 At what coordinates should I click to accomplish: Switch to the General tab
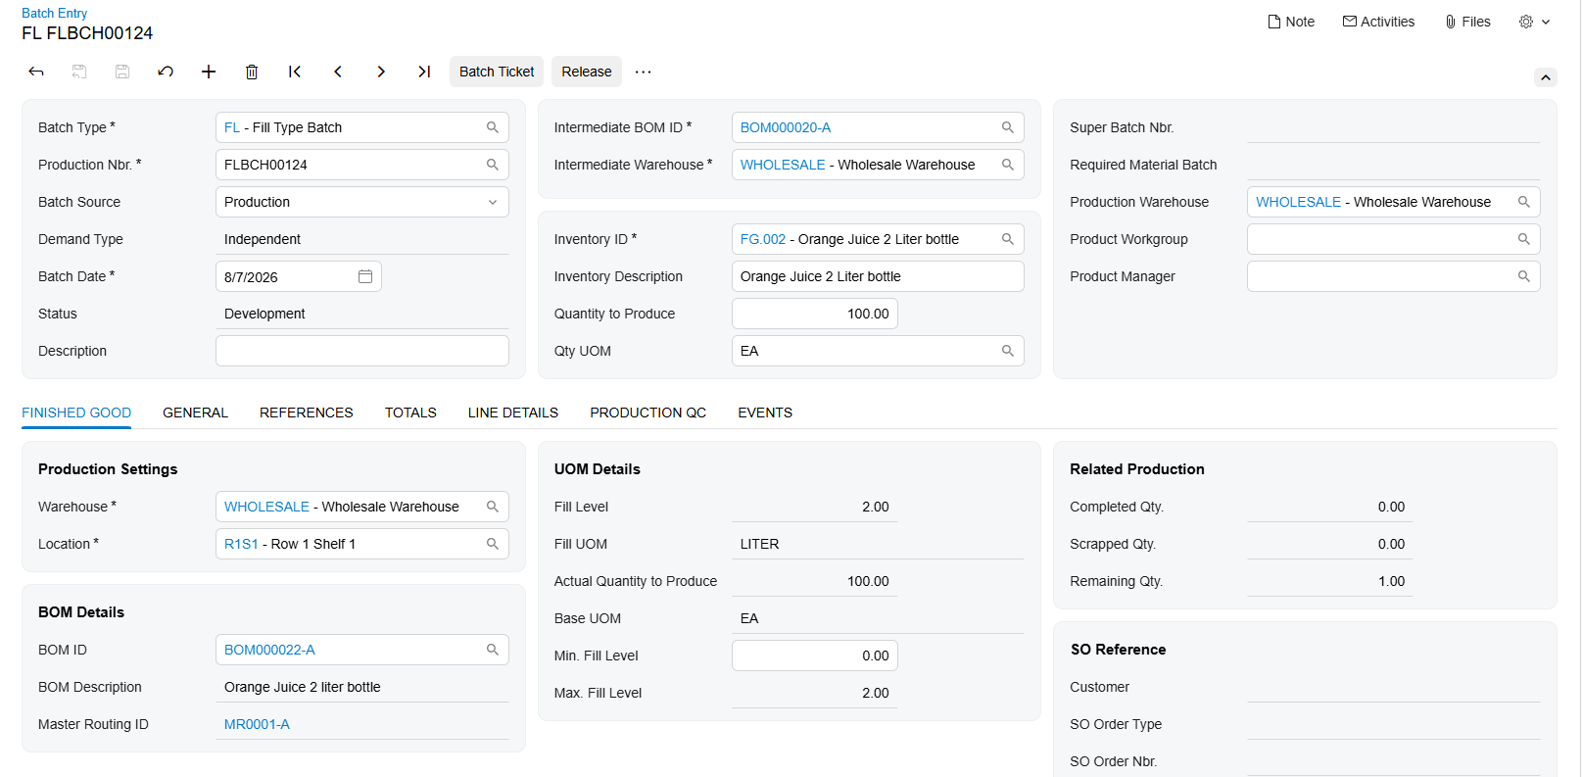(x=195, y=413)
